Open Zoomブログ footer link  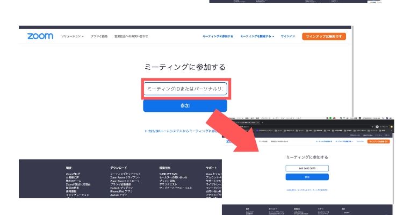coord(73,174)
